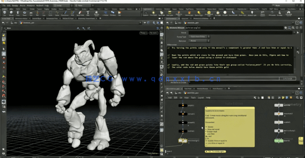Open network editor find node search

[x=297, y=98]
